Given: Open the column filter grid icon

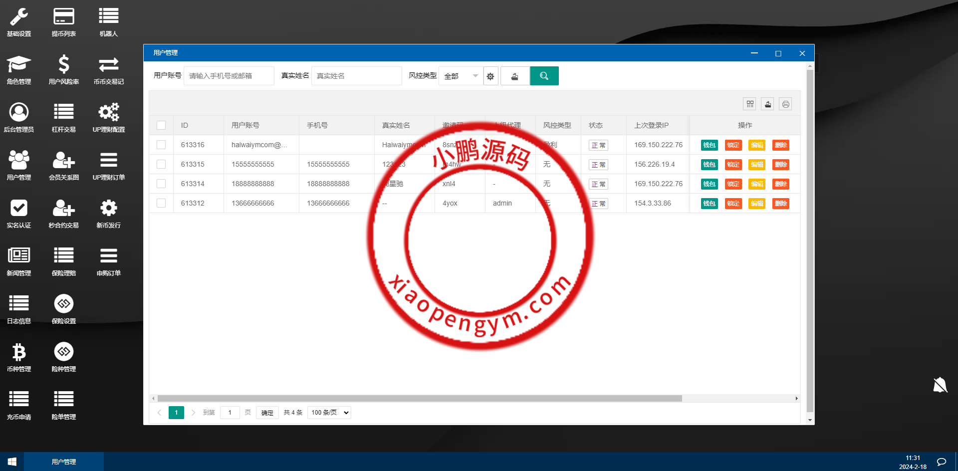Looking at the screenshot, I should coord(750,104).
